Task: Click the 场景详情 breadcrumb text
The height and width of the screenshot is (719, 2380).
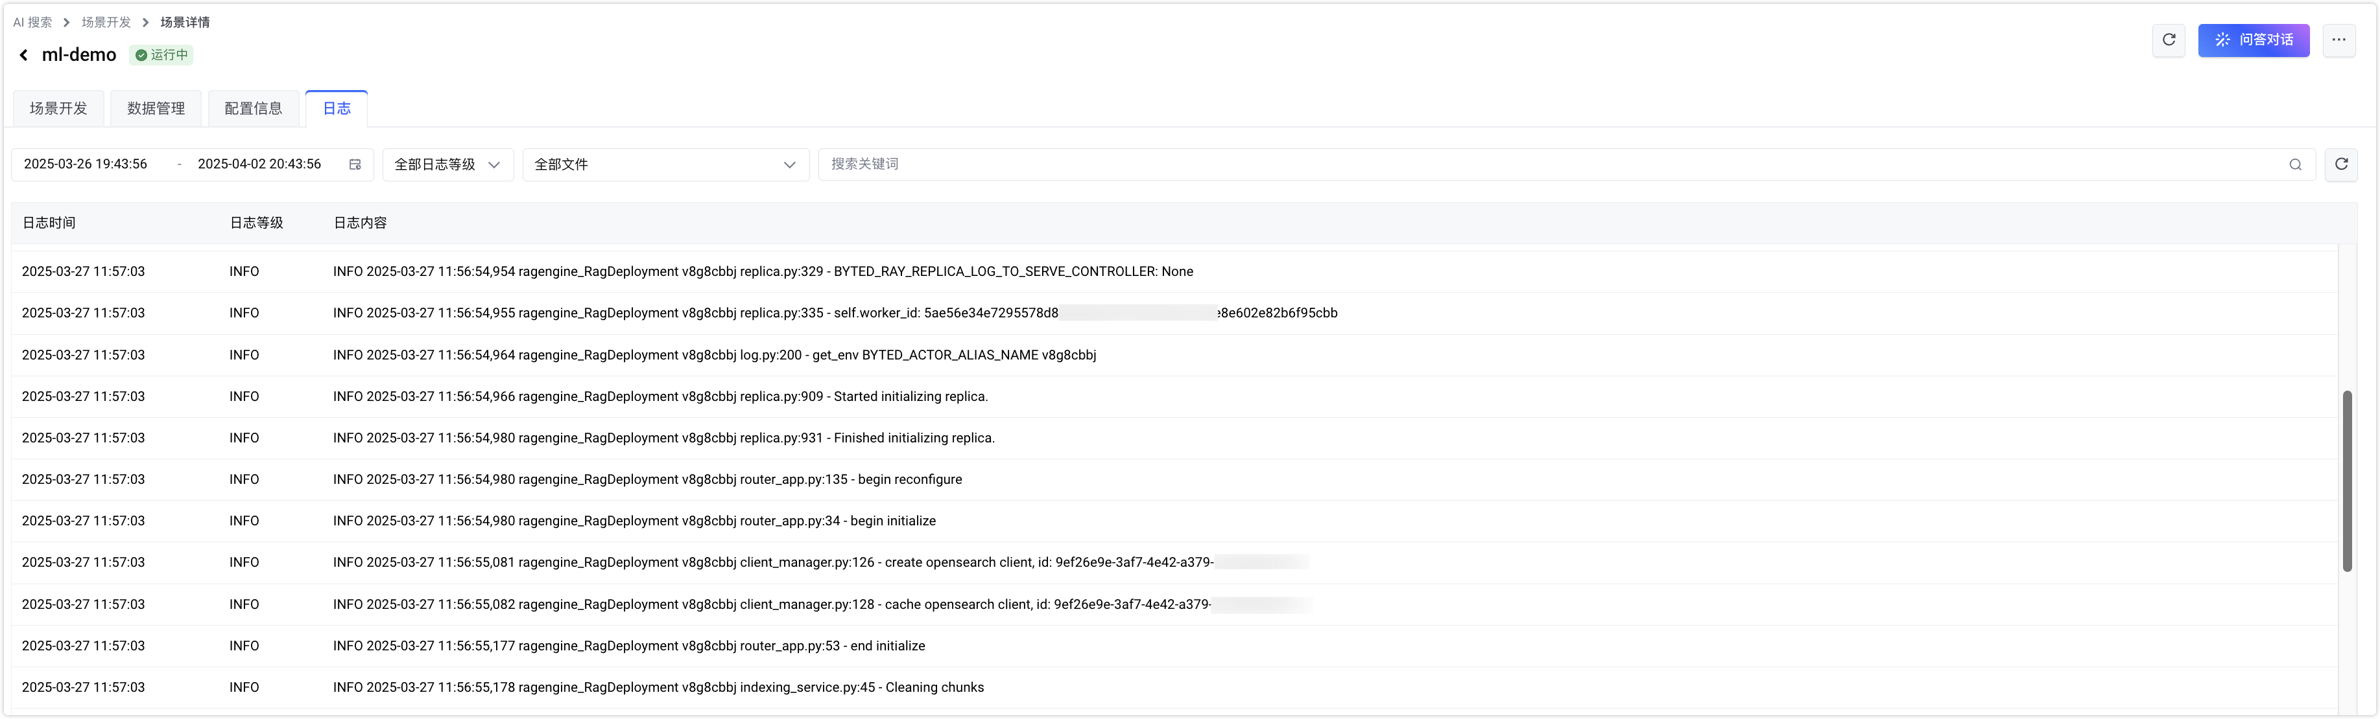Action: point(185,22)
